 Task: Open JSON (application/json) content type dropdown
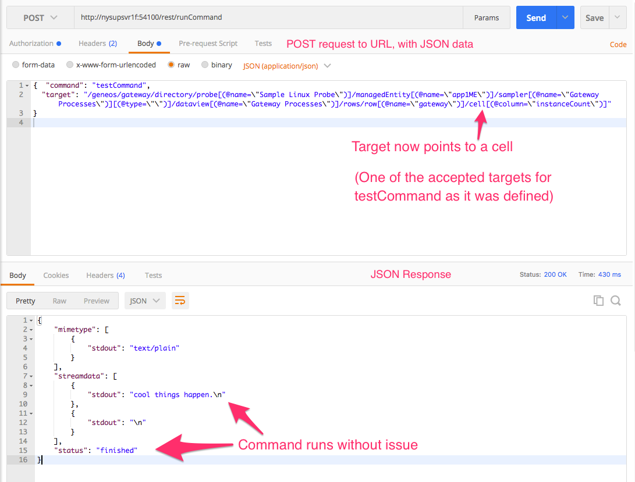click(x=287, y=66)
